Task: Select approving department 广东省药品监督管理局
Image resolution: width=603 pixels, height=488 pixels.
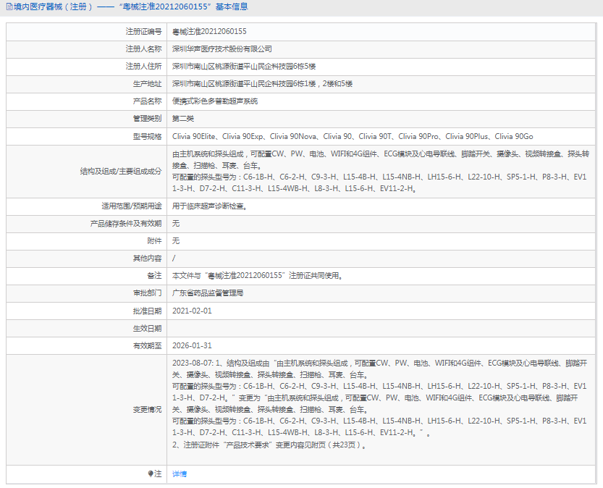Action: tap(208, 293)
